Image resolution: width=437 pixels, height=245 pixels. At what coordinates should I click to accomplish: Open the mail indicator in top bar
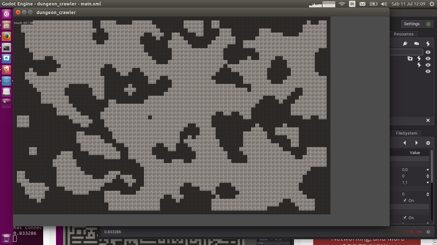tap(362, 4)
